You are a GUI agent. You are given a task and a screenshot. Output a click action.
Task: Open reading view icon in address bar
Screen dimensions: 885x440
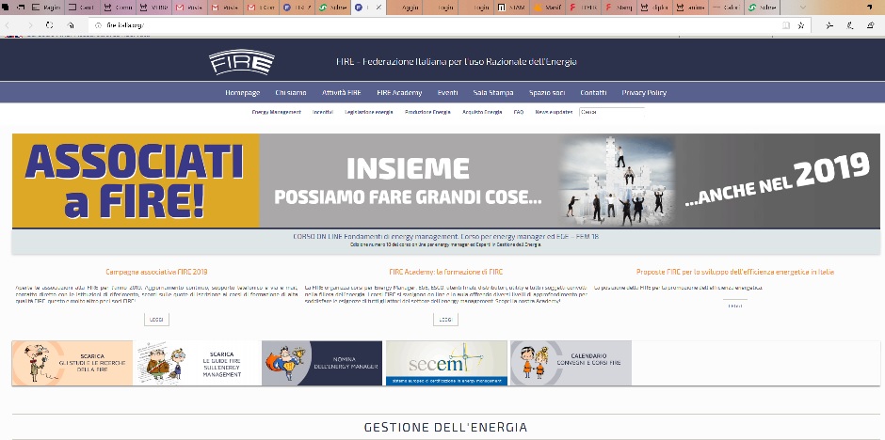click(x=786, y=25)
